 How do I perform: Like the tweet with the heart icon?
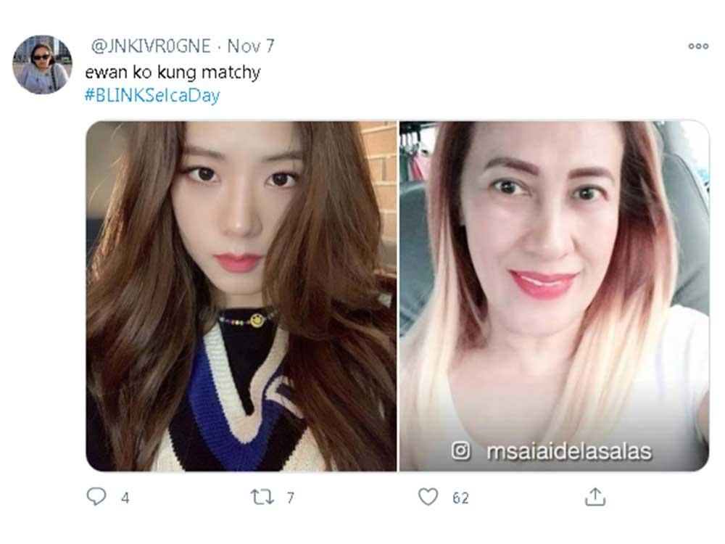pos(428,498)
